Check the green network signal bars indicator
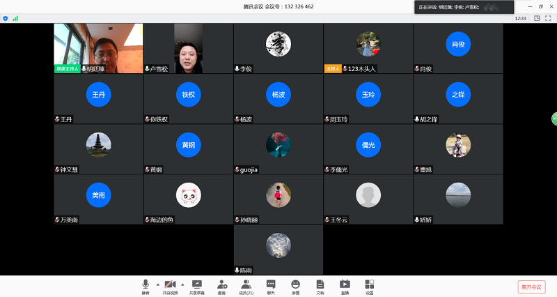 point(15,18)
